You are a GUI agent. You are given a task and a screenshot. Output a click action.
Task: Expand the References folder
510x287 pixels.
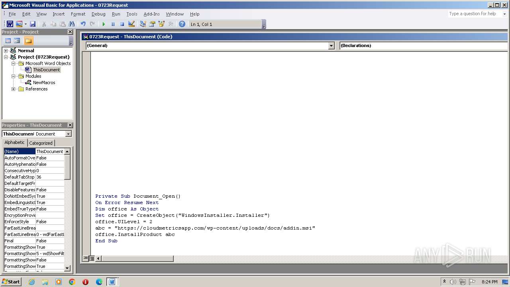(x=13, y=89)
